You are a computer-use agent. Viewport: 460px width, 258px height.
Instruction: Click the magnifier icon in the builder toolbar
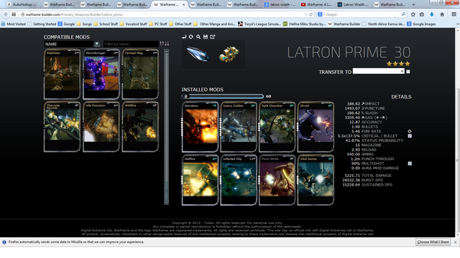point(198,37)
